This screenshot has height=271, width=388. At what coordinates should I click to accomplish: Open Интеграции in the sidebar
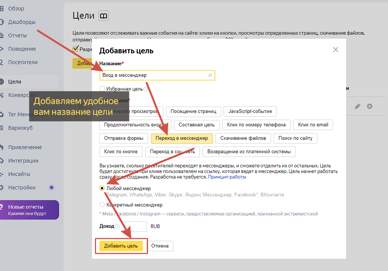(23, 161)
